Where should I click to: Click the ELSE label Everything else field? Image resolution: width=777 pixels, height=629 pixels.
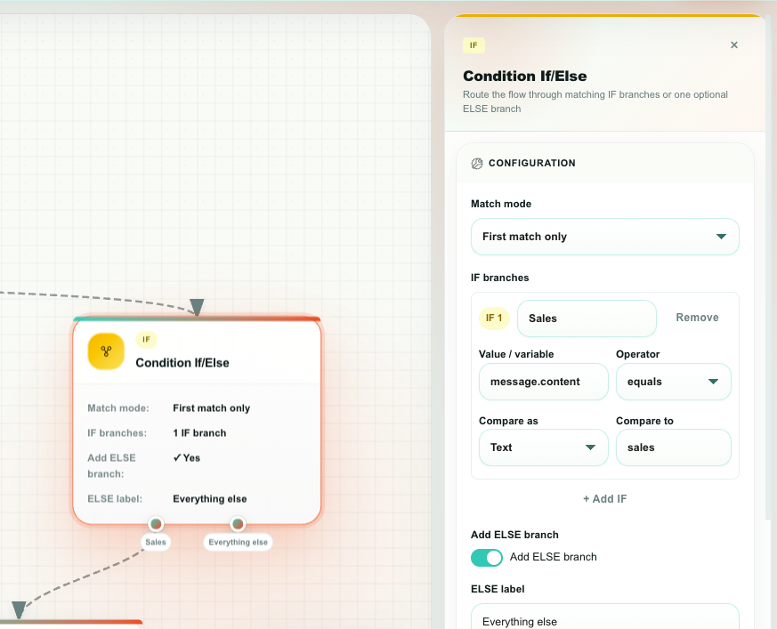coord(604,617)
